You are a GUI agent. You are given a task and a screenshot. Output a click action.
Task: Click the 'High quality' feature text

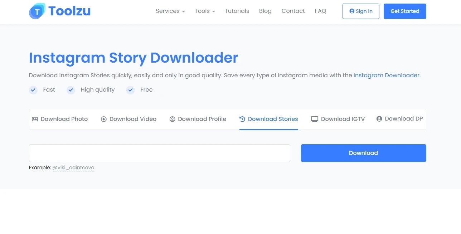(98, 90)
